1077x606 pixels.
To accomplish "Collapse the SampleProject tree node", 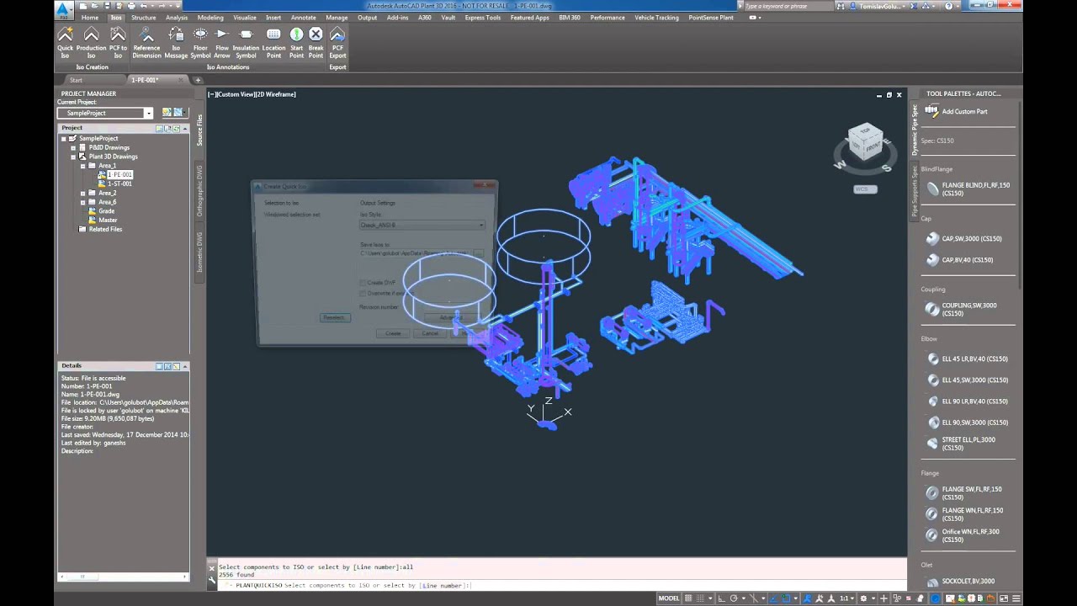I will pos(64,138).
